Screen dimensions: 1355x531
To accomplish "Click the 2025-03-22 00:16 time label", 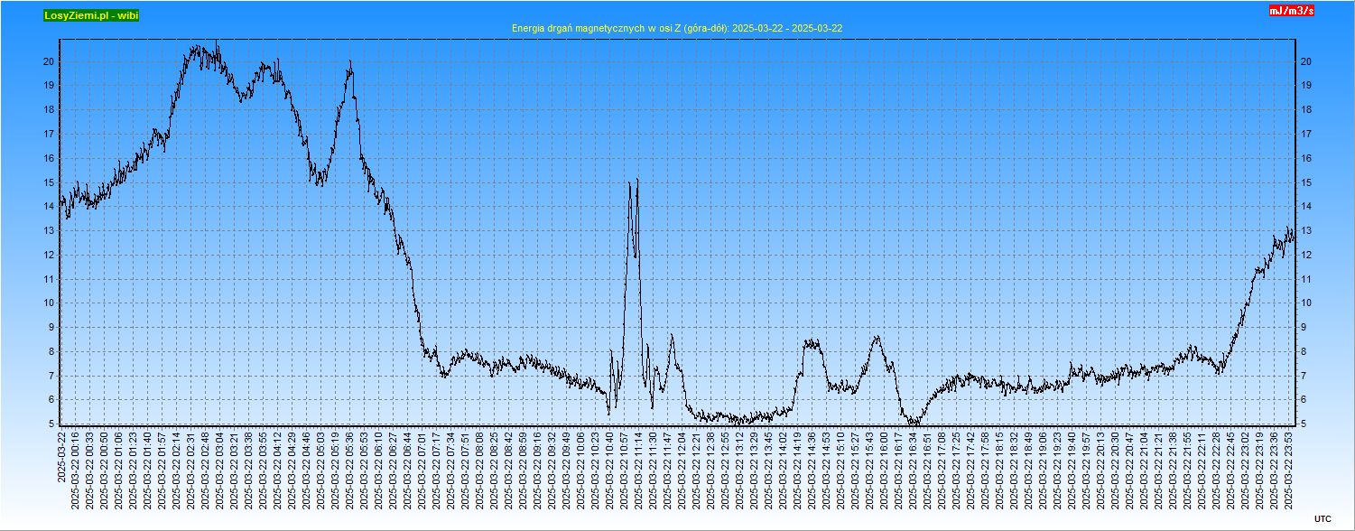I will pyautogui.click(x=76, y=469).
